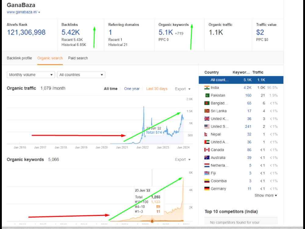Open the Monthly volume dropdown
Viewport: 305px width, 229px height.
(31, 75)
